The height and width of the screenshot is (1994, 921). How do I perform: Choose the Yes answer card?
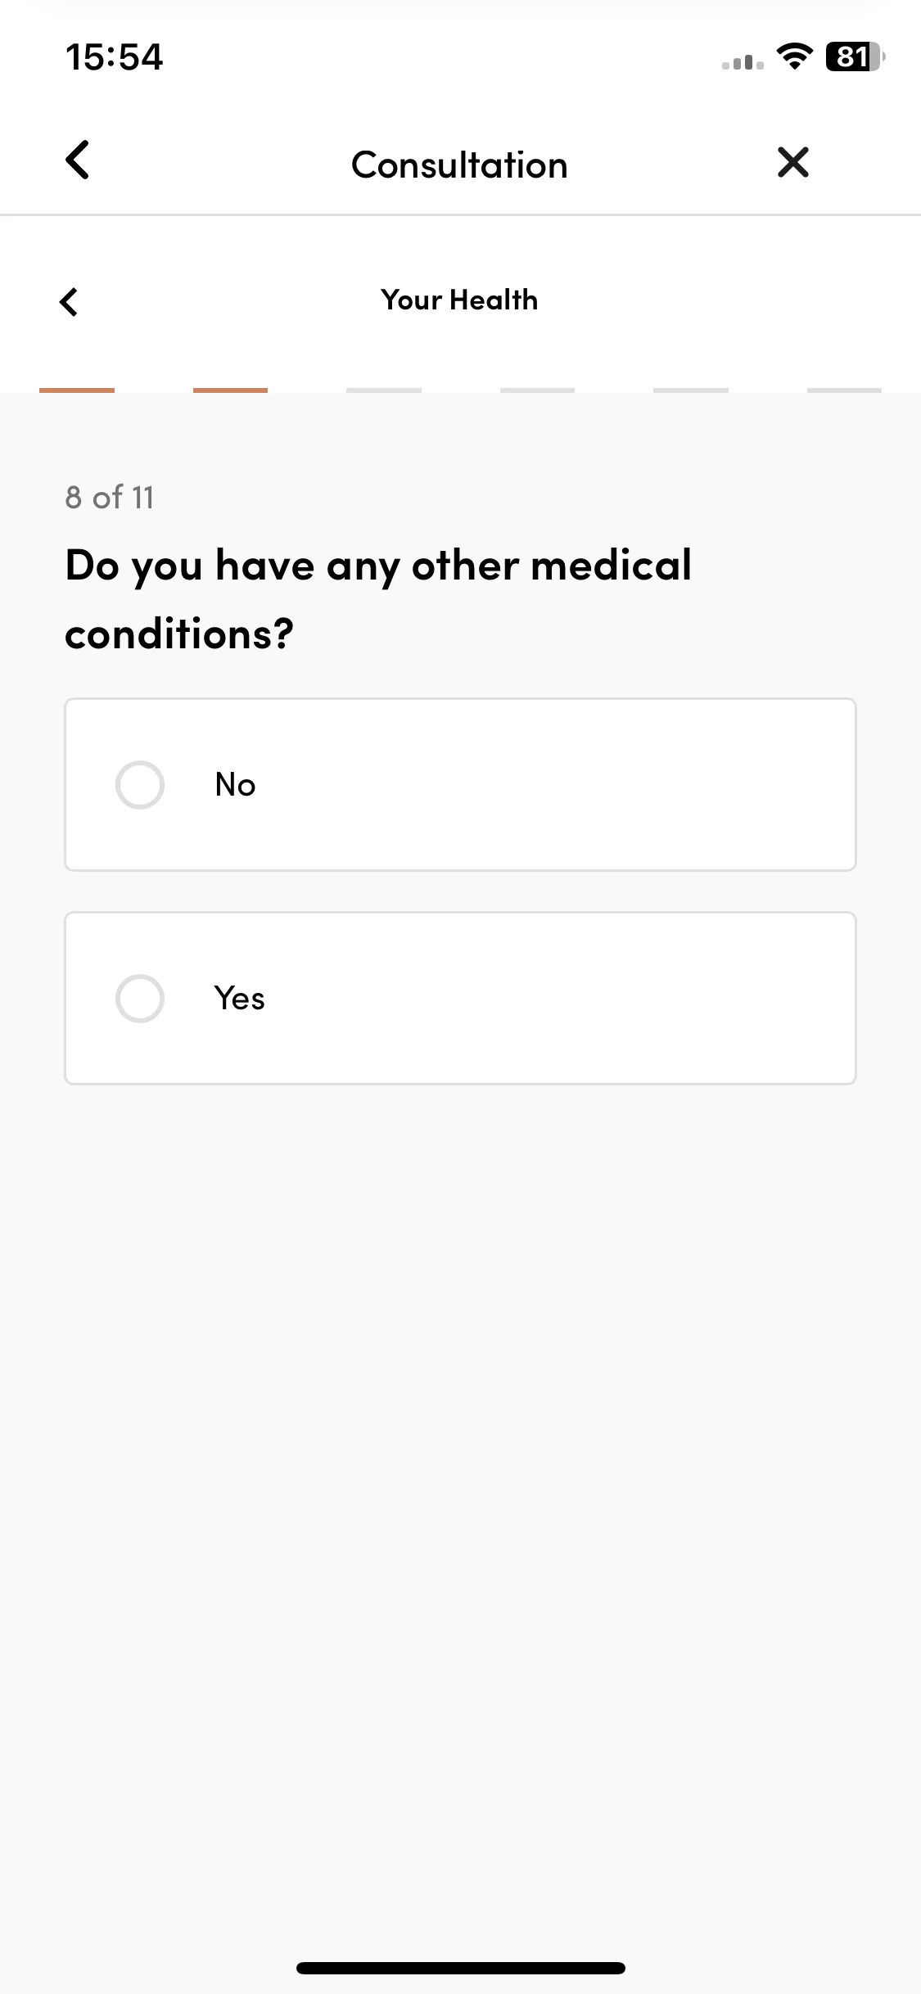click(460, 998)
